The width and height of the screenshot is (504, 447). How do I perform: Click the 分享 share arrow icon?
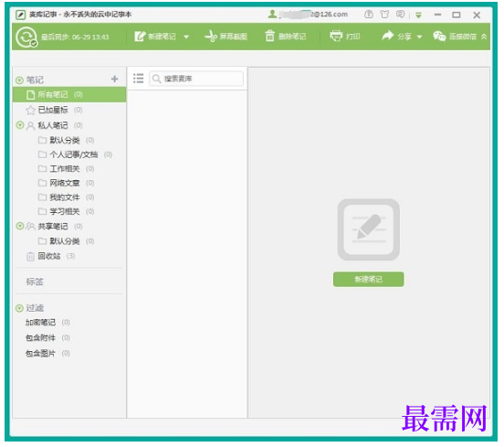[388, 36]
